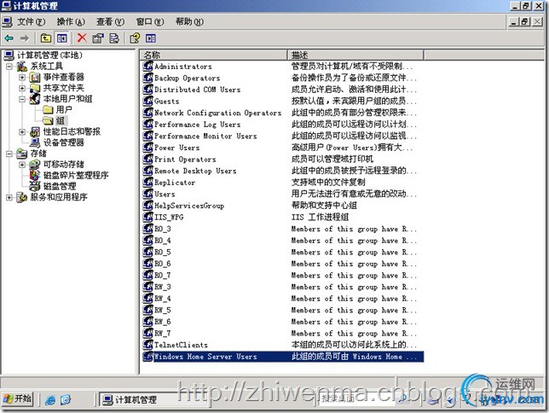Image resolution: width=549 pixels, height=413 pixels.
Task: Click the IIS_WPG group icon
Action: point(147,217)
